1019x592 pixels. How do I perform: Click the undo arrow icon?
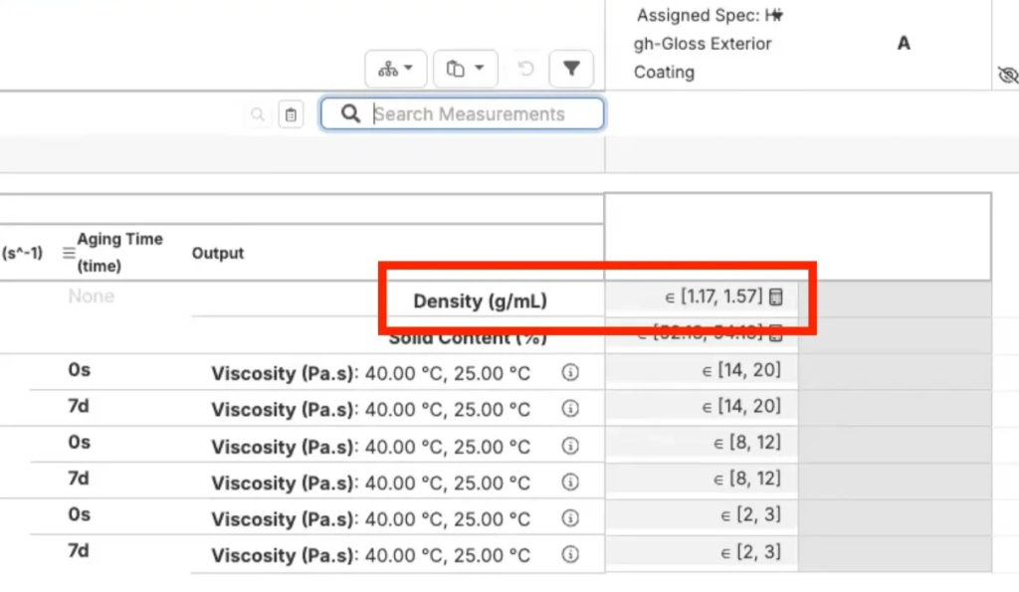(526, 69)
